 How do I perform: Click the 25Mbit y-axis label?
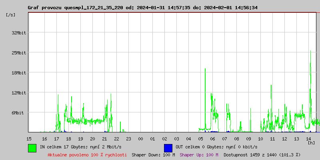pos(19,53)
